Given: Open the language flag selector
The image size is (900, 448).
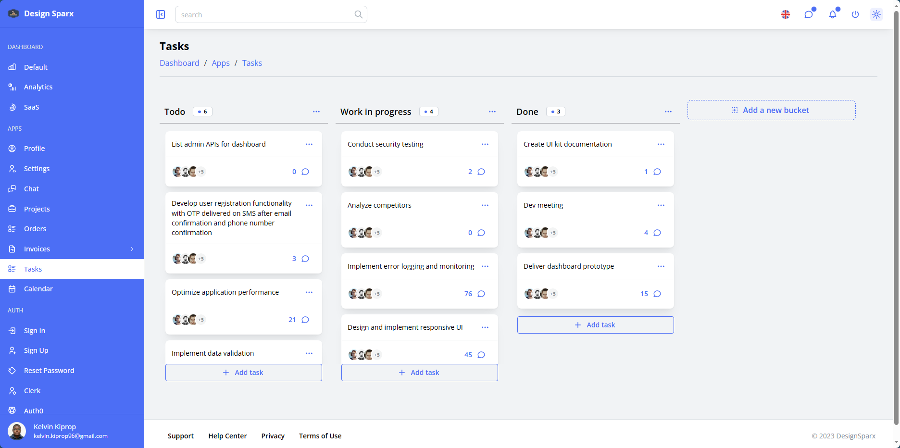Looking at the screenshot, I should (786, 14).
